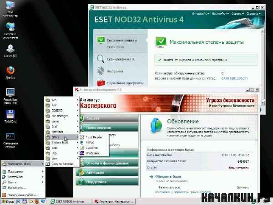Image resolution: width=273 pixels, height=205 pixels.
Task: Open the My Computer desktop icon
Action: (10, 9)
